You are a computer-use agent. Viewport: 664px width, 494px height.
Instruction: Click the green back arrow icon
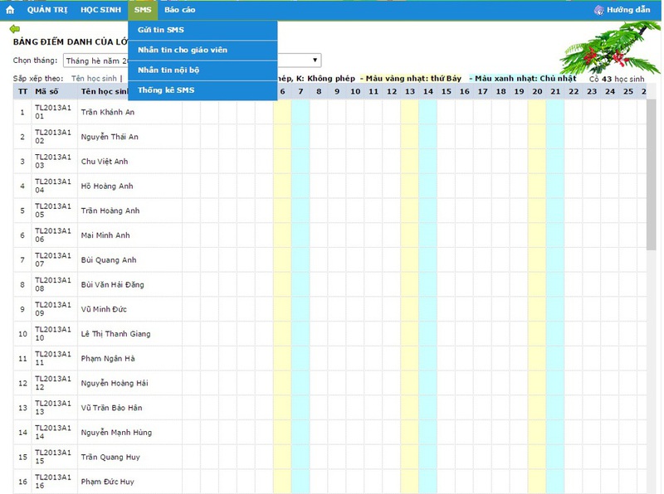14,29
